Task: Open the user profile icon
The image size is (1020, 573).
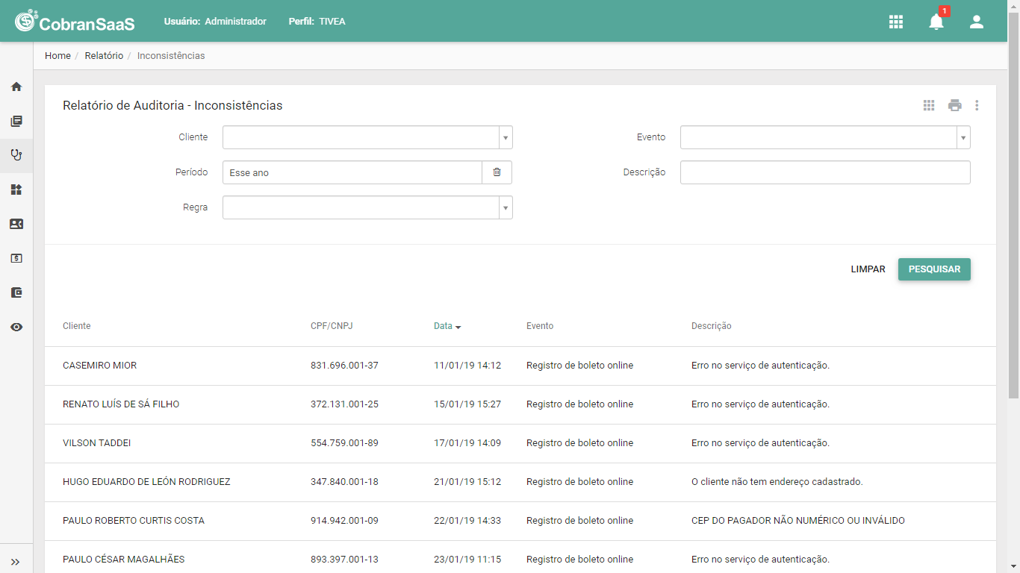Action: click(977, 22)
